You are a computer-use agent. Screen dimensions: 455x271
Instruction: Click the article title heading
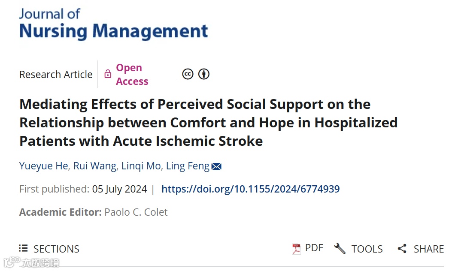[x=208, y=123]
